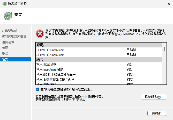Select the 列出 BIOS 資訊 result row

99,65
